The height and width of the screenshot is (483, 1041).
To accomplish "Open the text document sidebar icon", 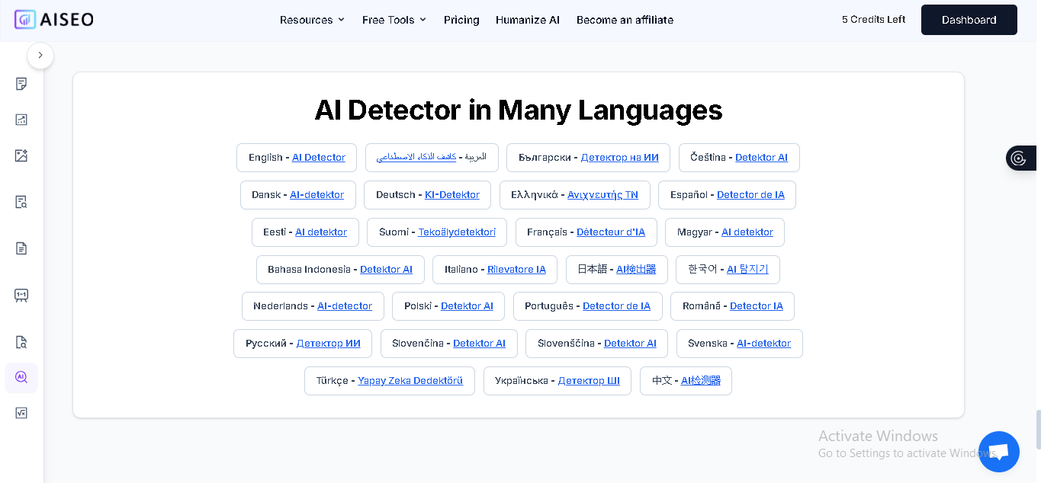I will (x=21, y=248).
